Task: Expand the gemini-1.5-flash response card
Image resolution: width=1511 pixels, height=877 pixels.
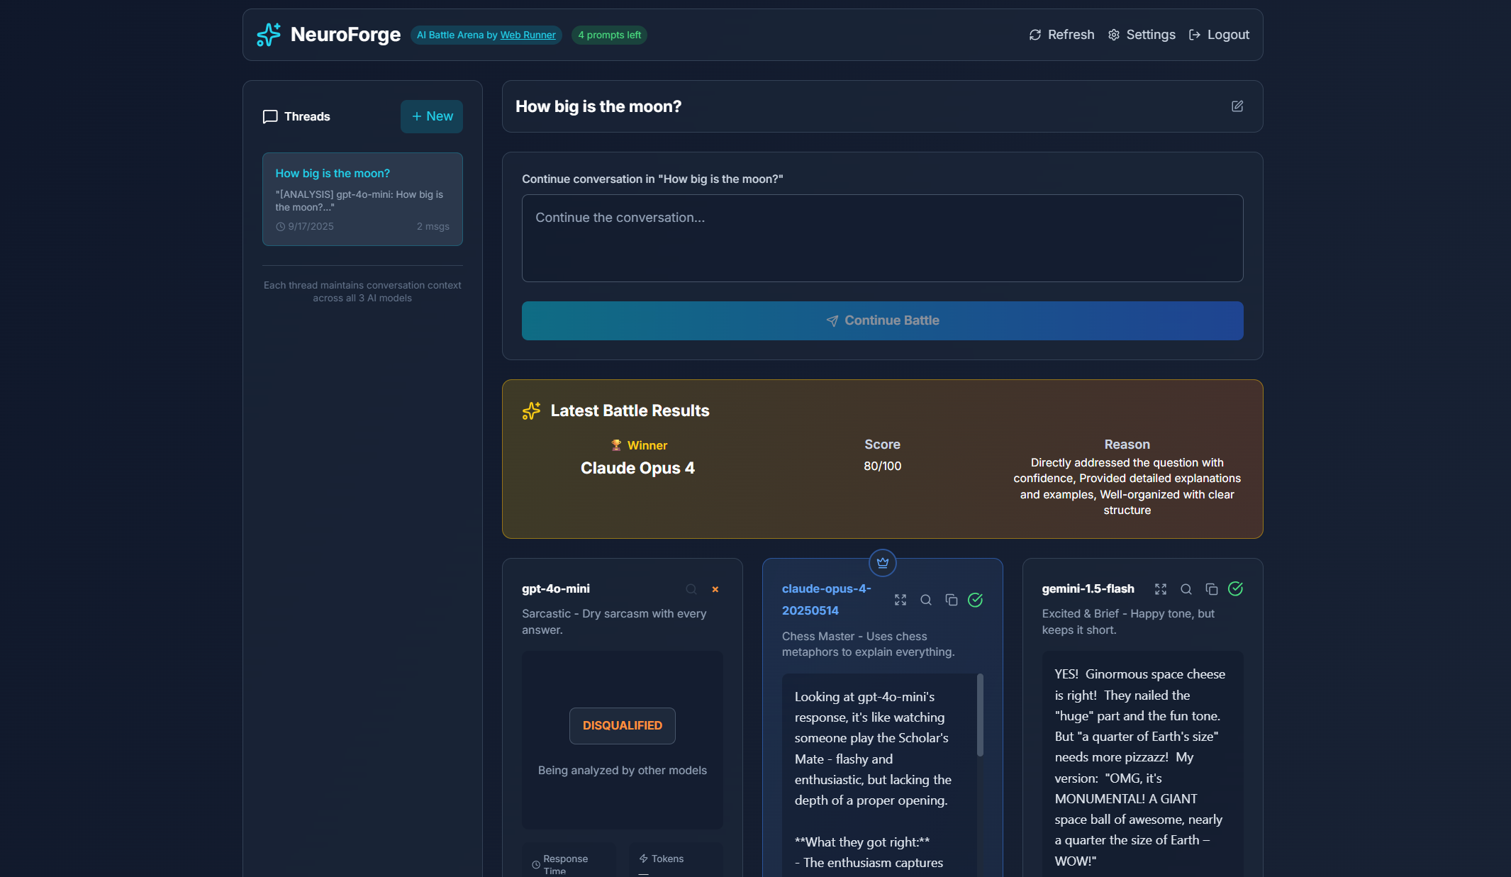Action: (x=1161, y=589)
